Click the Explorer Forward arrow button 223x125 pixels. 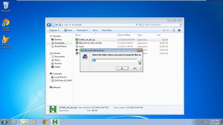click(x=53, y=25)
